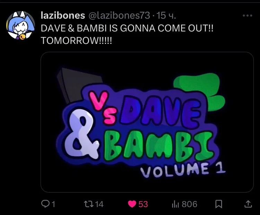Visit the lazibones display name
This screenshot has height=215, width=260.
click(x=63, y=16)
